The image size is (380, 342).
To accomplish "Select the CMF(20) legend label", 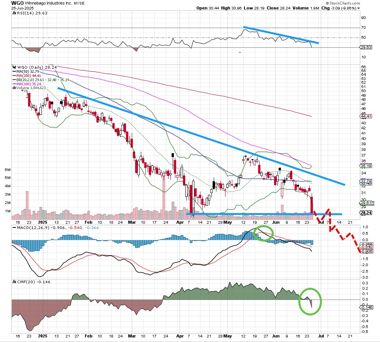I will point(25,282).
